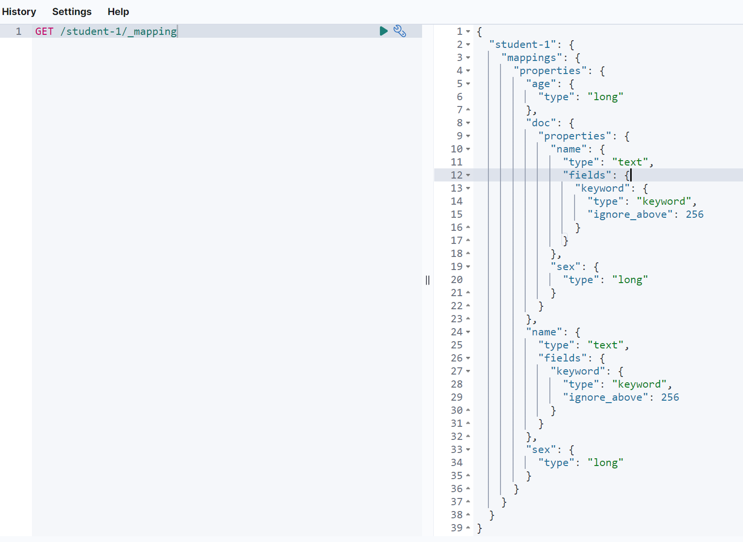Run the GET student-1 mapping request
Image resolution: width=743 pixels, height=542 pixels.
[x=384, y=31]
